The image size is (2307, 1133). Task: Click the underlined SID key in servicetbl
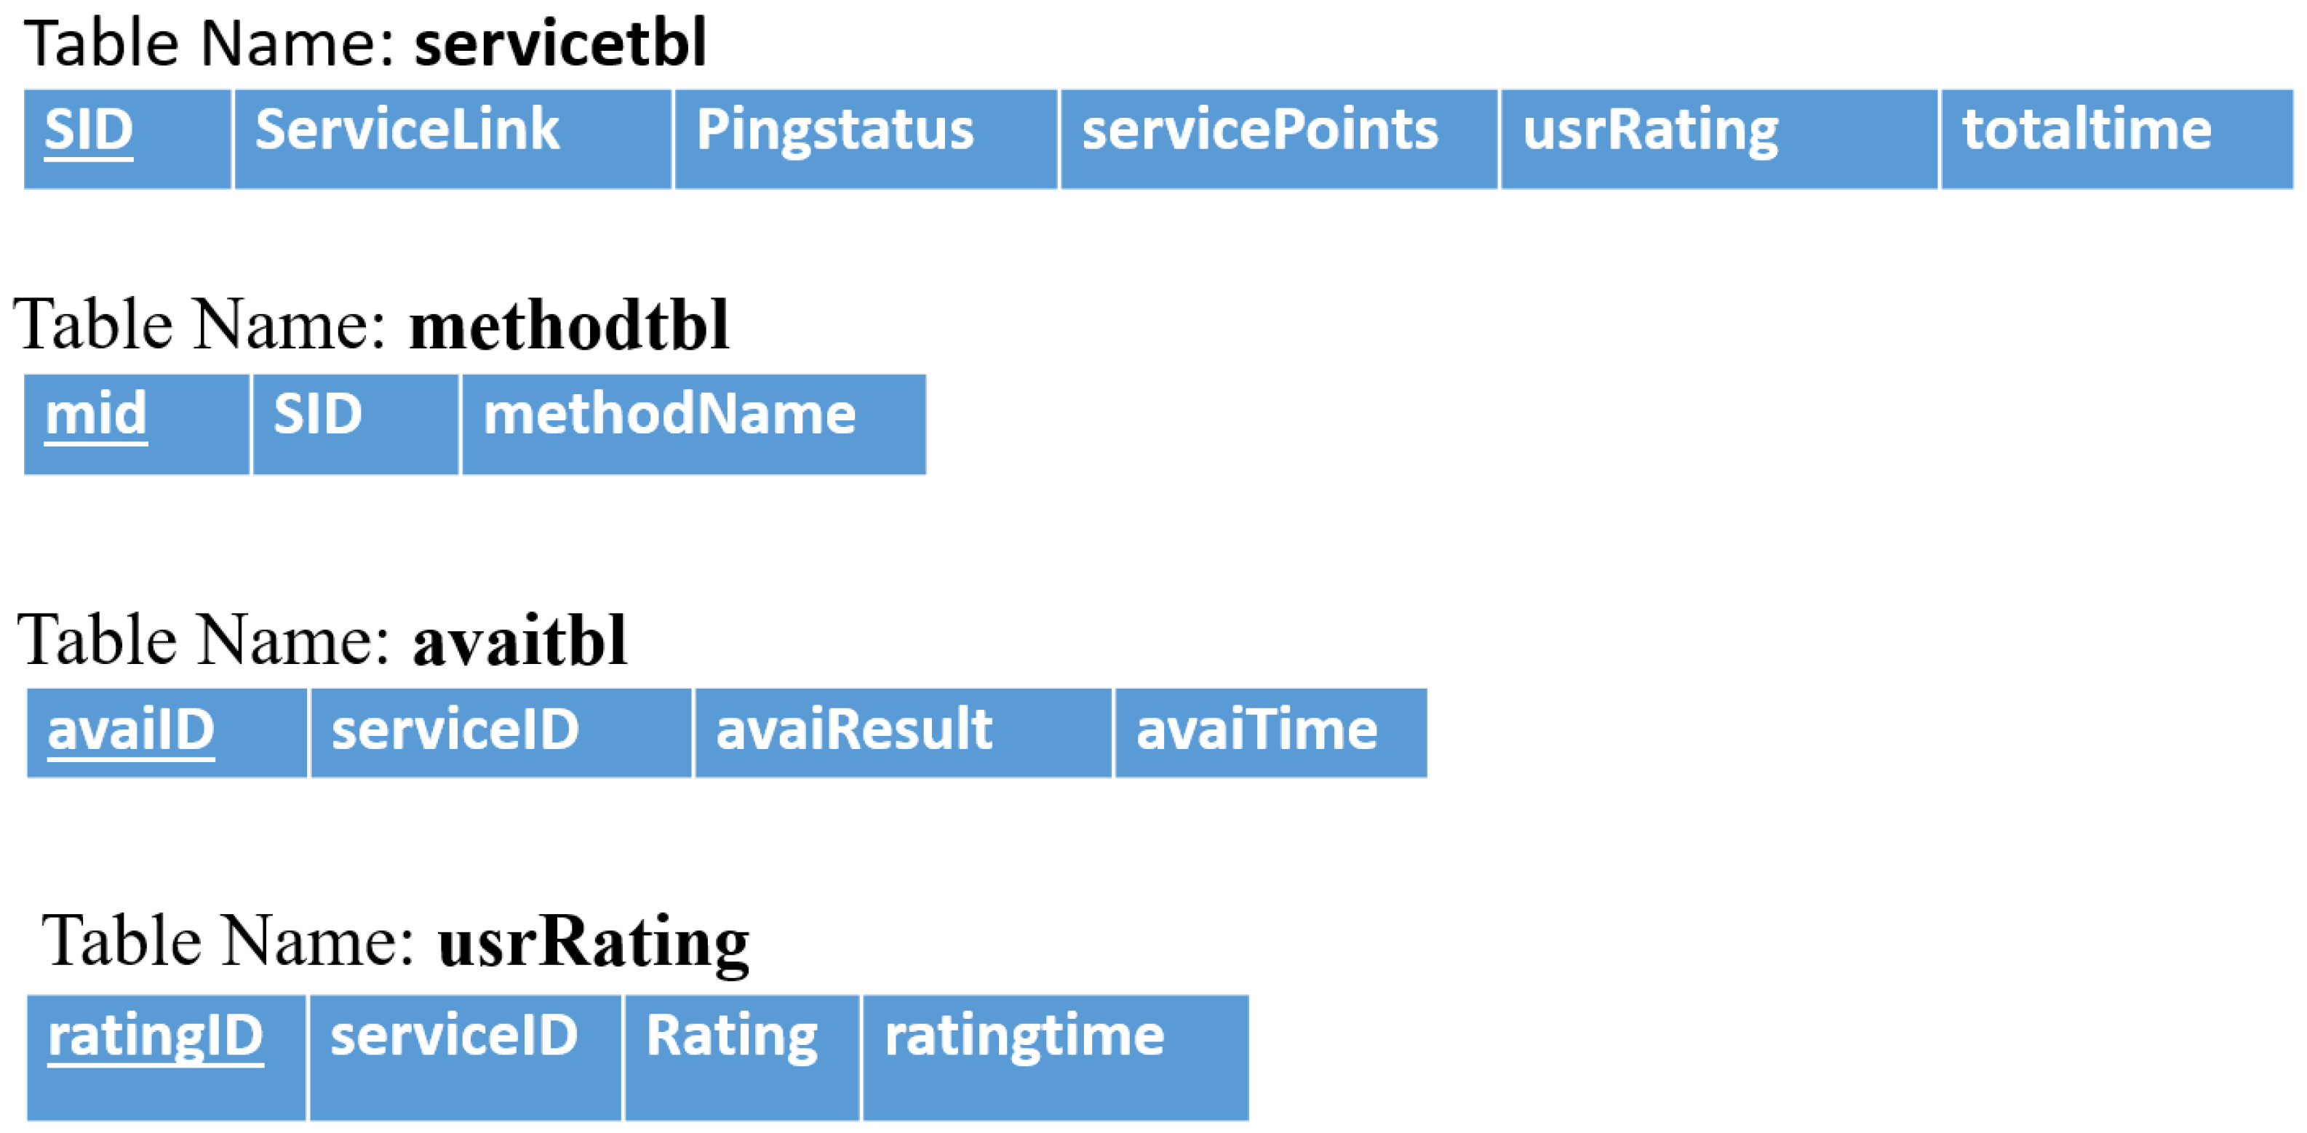click(x=89, y=131)
